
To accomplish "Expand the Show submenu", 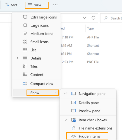I will pos(36,93).
